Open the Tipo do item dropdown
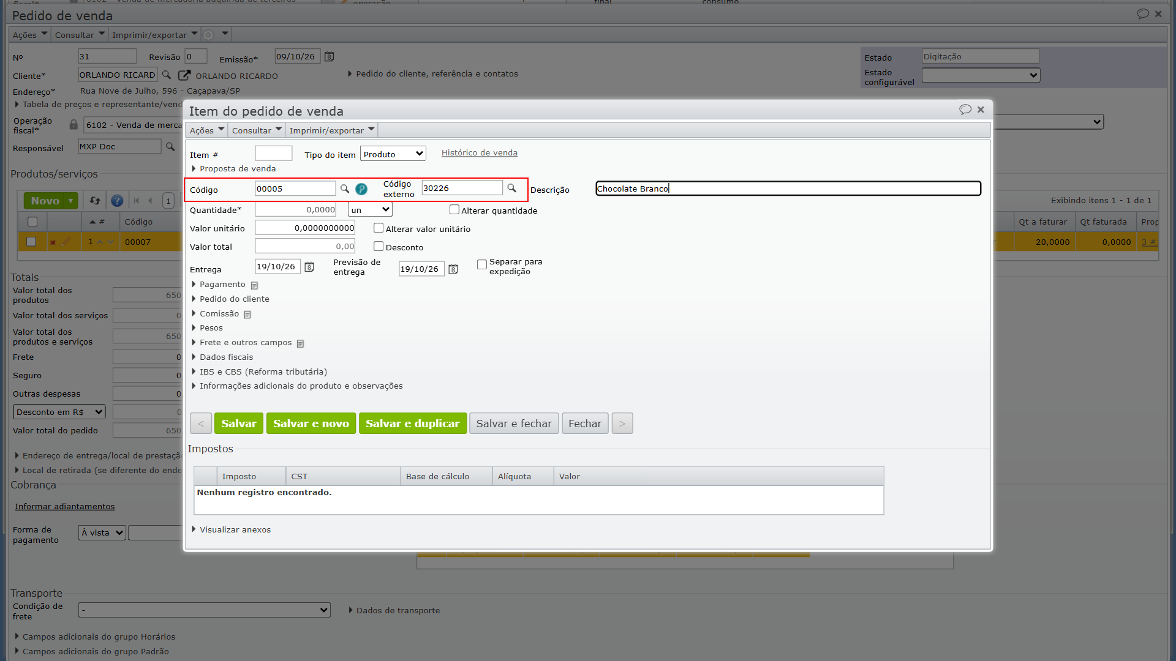 pyautogui.click(x=393, y=154)
